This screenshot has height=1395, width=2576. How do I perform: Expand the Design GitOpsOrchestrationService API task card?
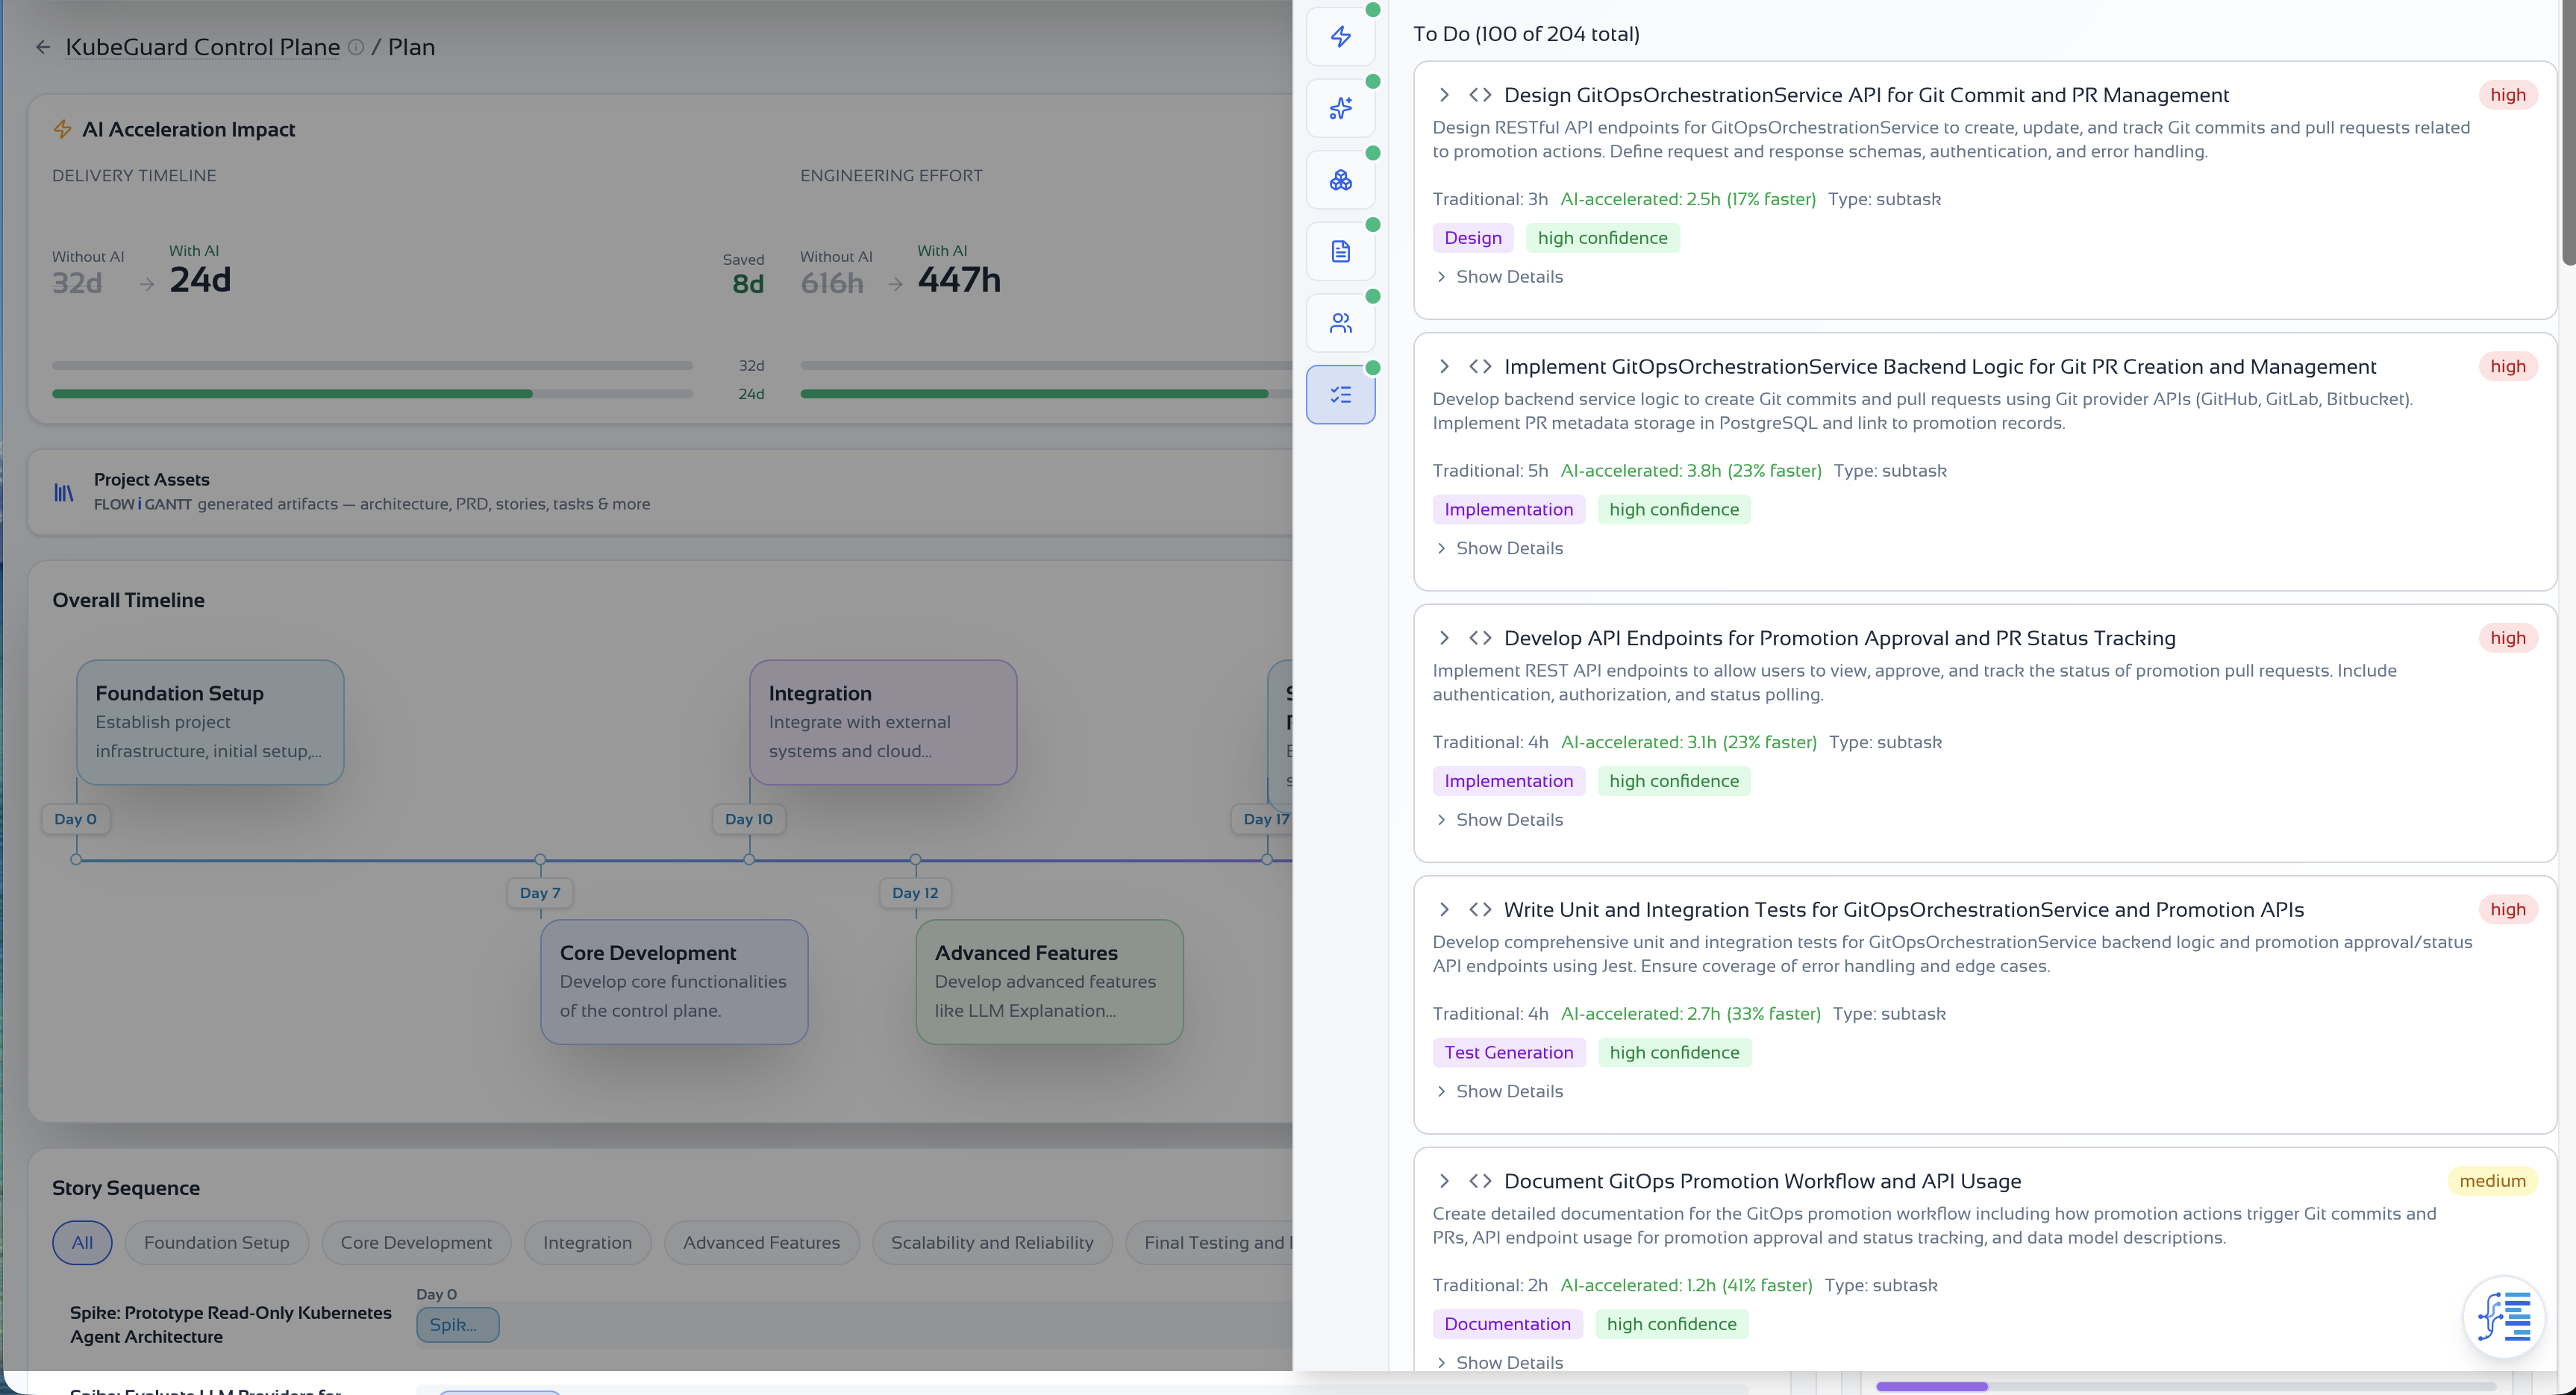[1444, 95]
